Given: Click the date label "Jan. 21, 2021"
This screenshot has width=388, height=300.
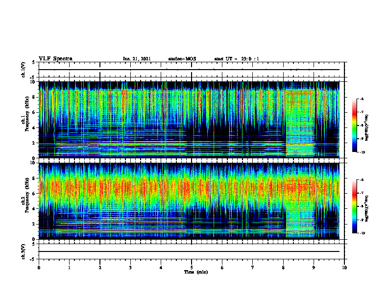Looking at the screenshot, I should [x=137, y=59].
